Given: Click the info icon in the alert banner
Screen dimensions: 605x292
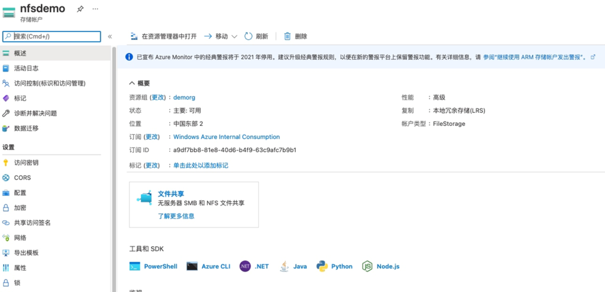Looking at the screenshot, I should coord(129,57).
